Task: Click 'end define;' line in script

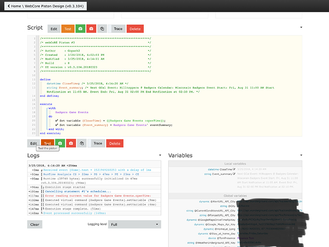Action: [x=49, y=96]
